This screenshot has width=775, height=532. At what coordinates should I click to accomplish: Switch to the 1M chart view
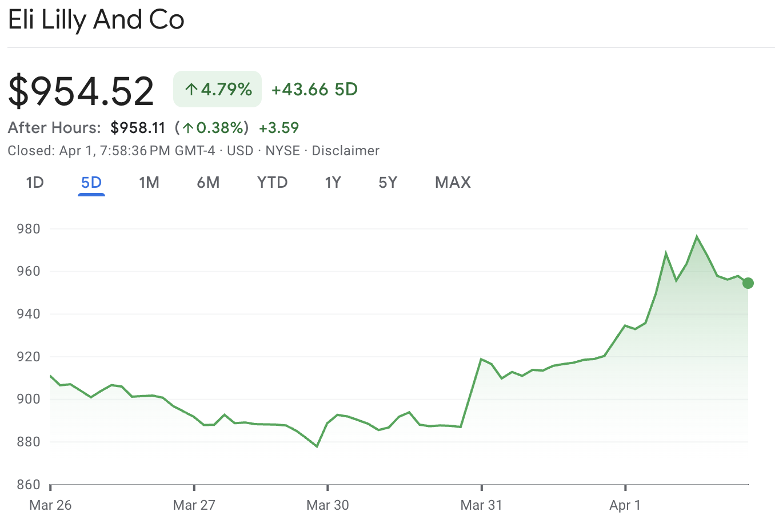[149, 182]
